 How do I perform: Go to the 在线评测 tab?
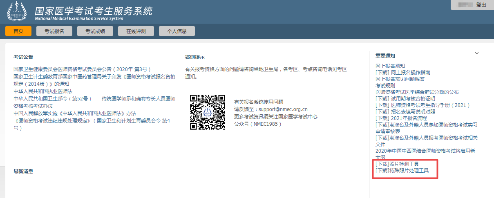coord(136,31)
